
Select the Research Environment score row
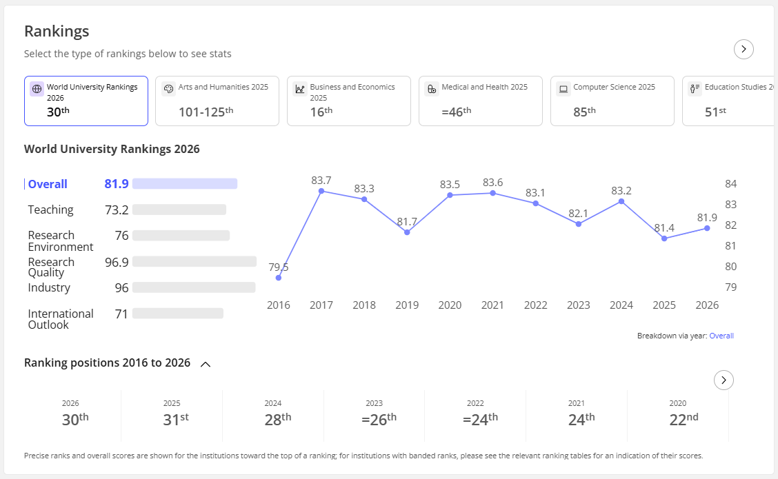point(127,241)
